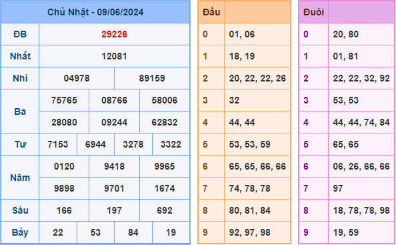Select second prize number 89159
396x245 pixels.
(152, 78)
